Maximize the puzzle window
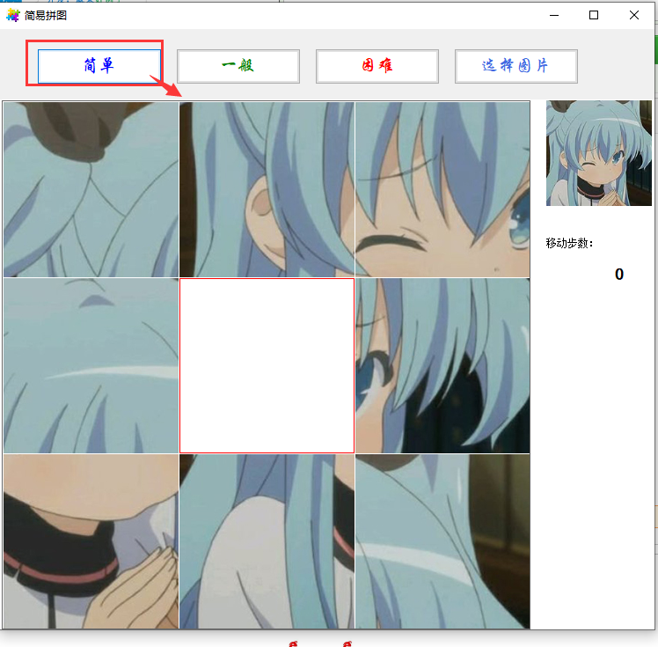The height and width of the screenshot is (647, 658). (594, 15)
